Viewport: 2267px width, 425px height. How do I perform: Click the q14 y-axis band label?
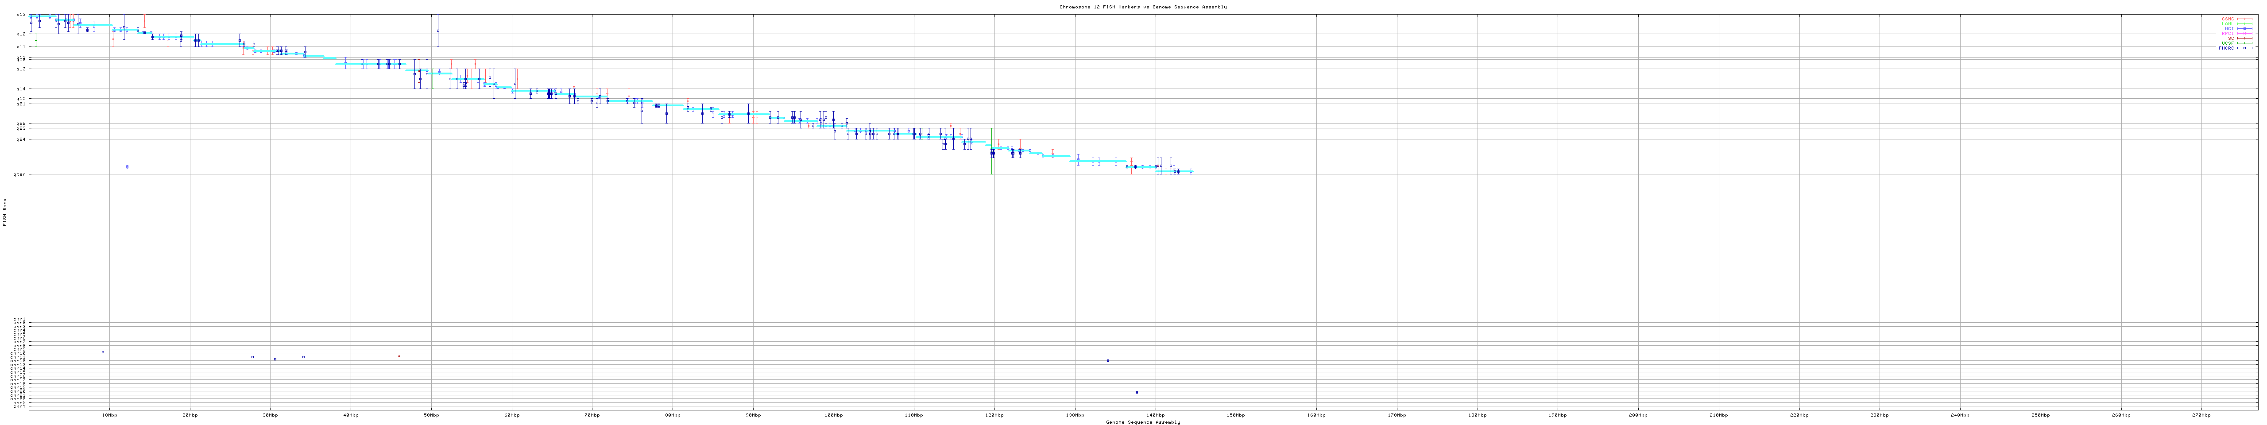pos(21,89)
